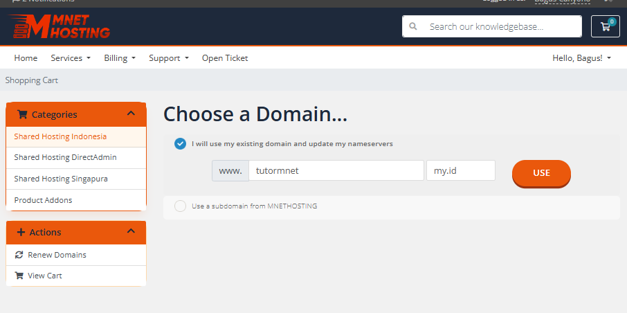627x313 pixels.
Task: Click the Actions plus icon
Action: 21,233
